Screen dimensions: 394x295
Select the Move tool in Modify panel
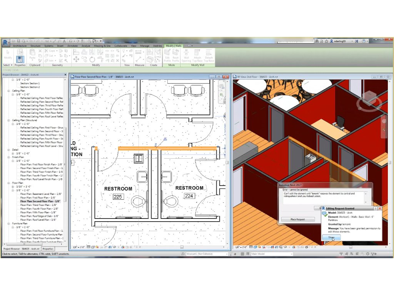click(x=76, y=60)
